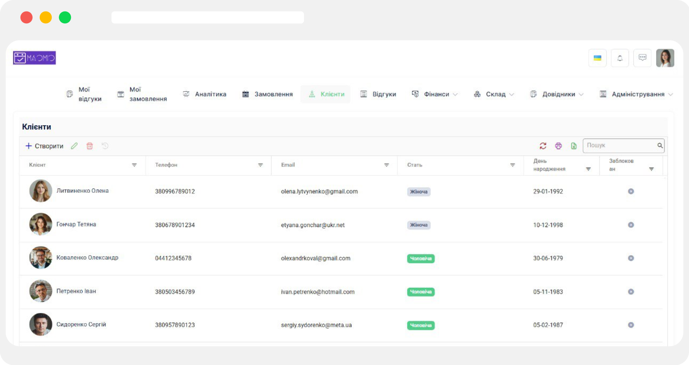Switch language via the Ukrainian flag icon

tap(597, 58)
